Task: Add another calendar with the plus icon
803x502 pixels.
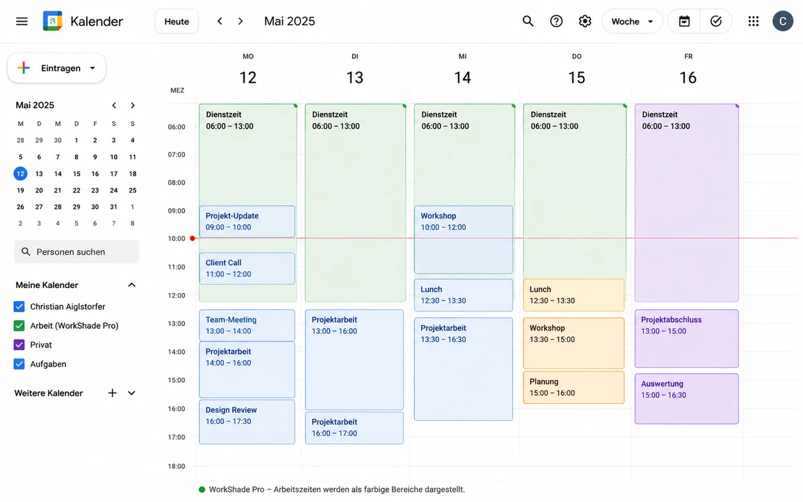Action: pyautogui.click(x=112, y=393)
